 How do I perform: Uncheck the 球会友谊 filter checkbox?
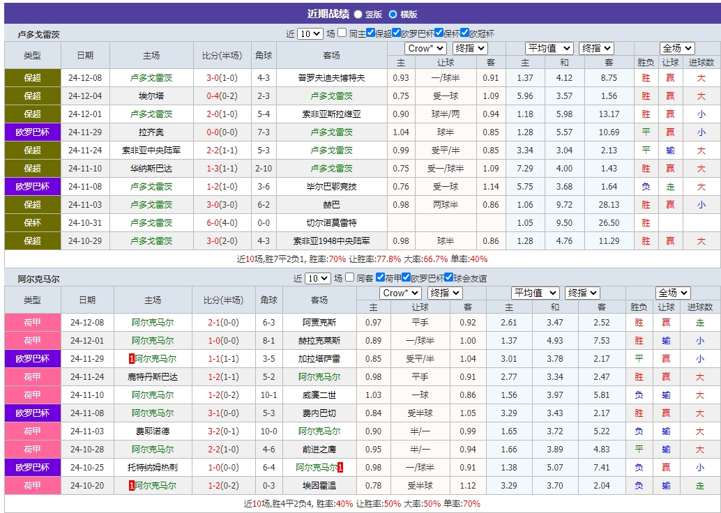click(450, 278)
